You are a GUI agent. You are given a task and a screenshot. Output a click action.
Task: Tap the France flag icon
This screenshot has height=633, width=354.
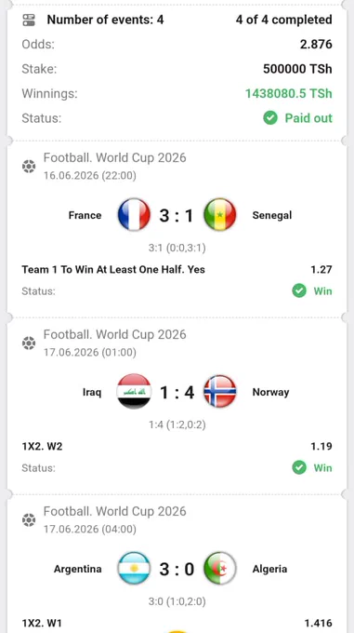(134, 215)
